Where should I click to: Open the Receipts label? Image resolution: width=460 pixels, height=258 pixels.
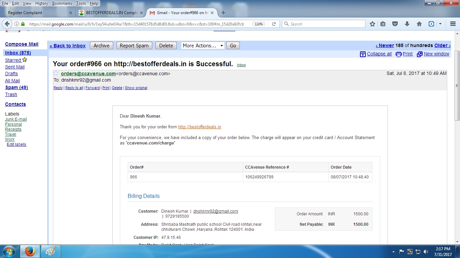13,129
